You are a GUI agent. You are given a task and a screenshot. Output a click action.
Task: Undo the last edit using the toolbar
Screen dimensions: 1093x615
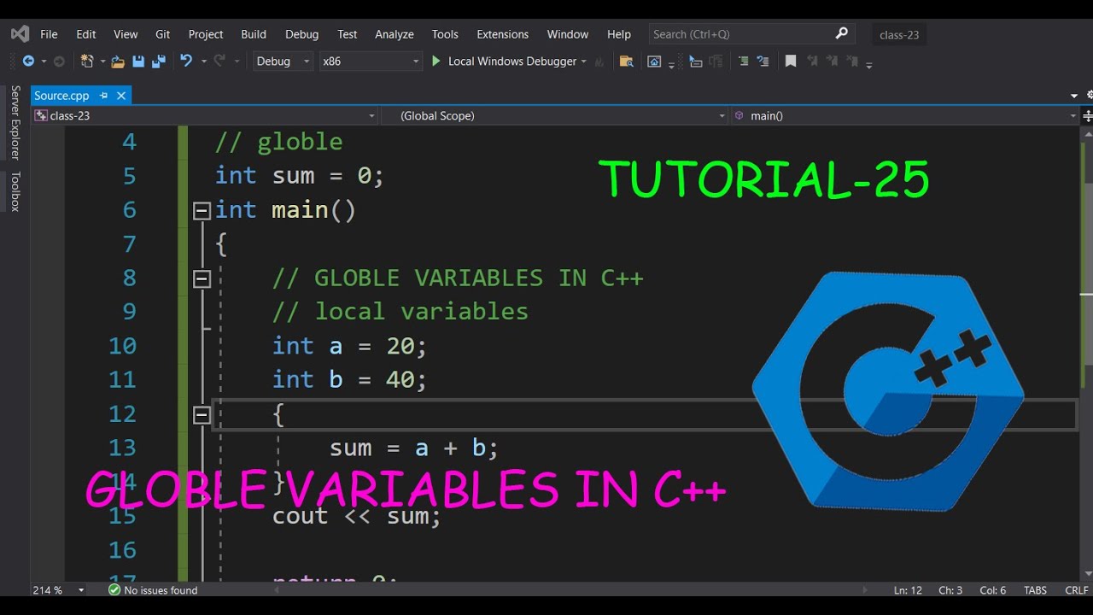click(186, 61)
